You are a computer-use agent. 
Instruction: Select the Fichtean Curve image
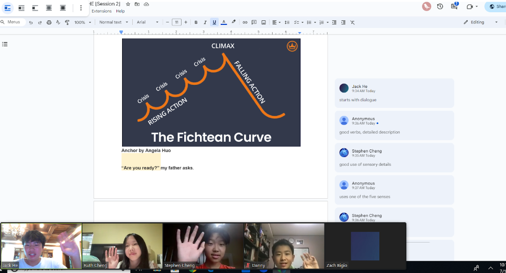pos(211,93)
